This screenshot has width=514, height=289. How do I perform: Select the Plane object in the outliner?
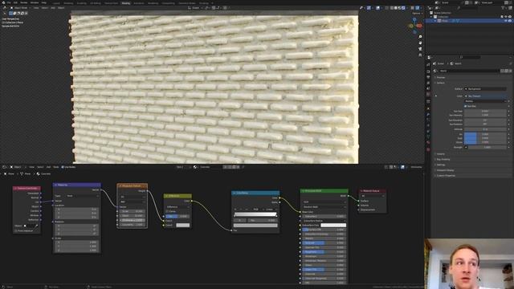point(444,21)
